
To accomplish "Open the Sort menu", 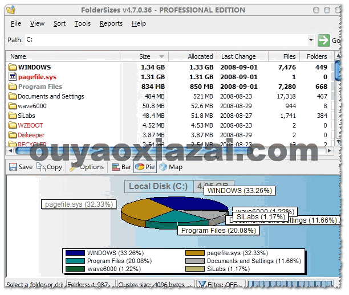I will point(59,23).
